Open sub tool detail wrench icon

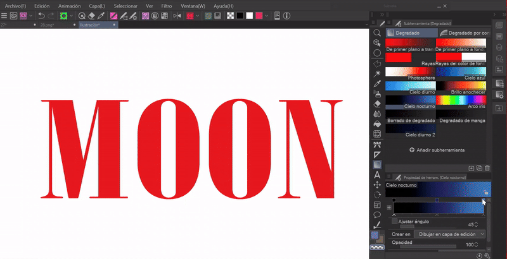pyautogui.click(x=487, y=256)
